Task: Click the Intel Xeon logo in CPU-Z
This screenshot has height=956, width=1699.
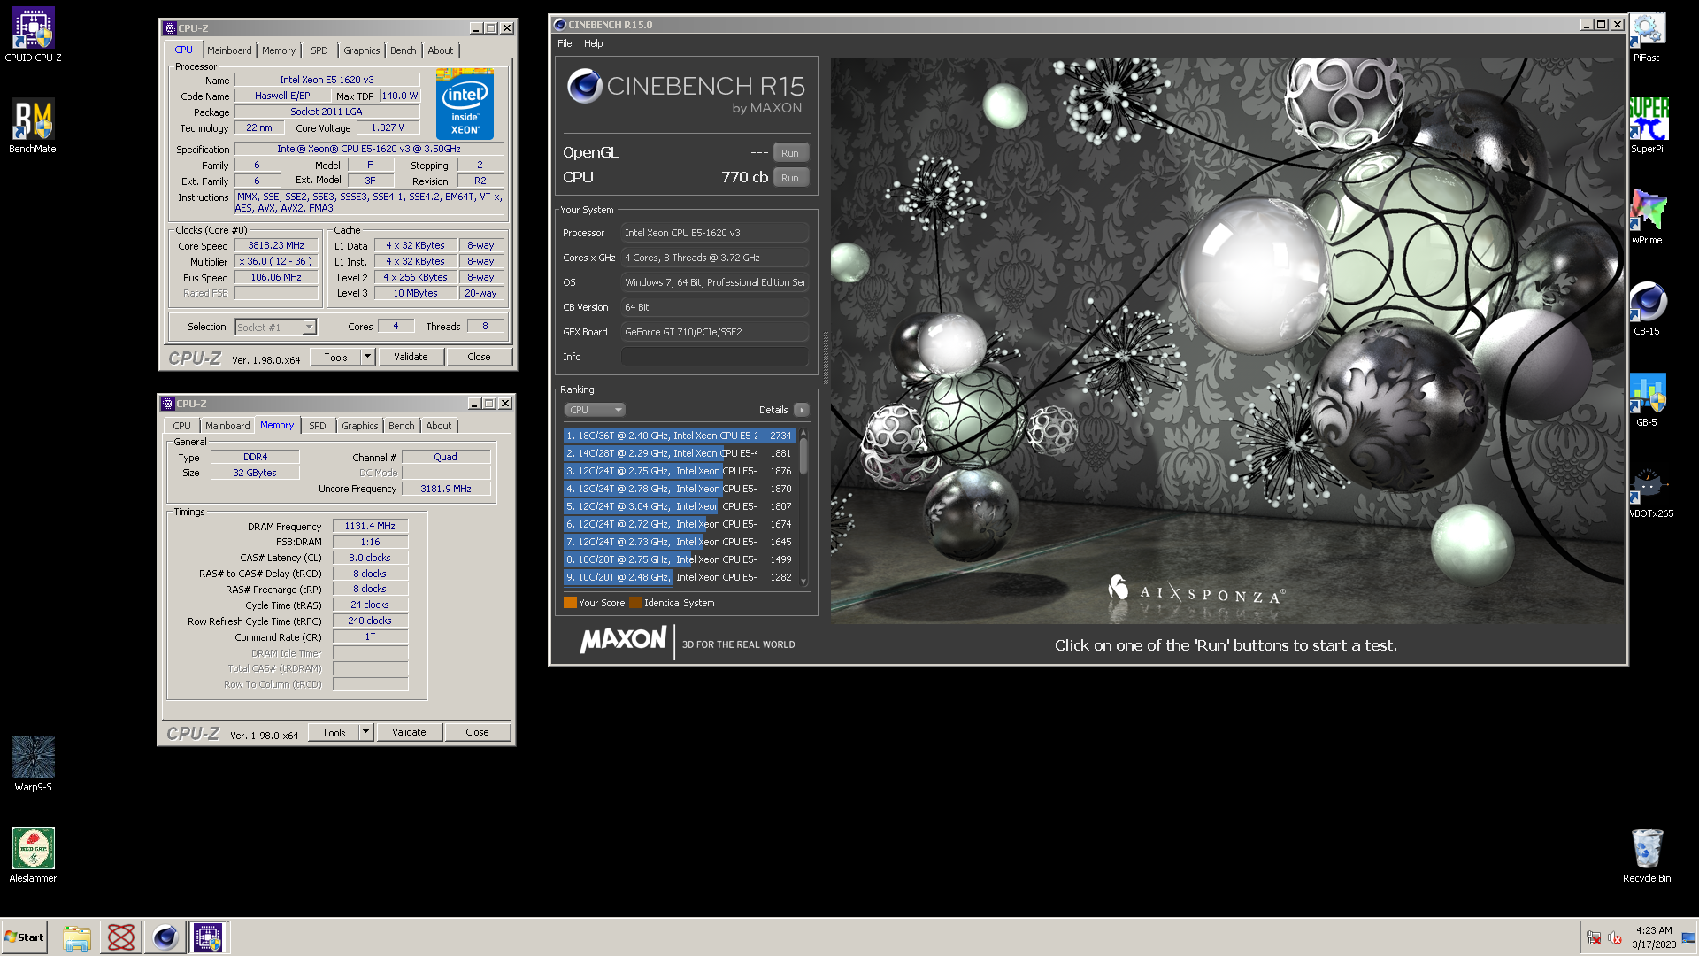Action: (465, 104)
